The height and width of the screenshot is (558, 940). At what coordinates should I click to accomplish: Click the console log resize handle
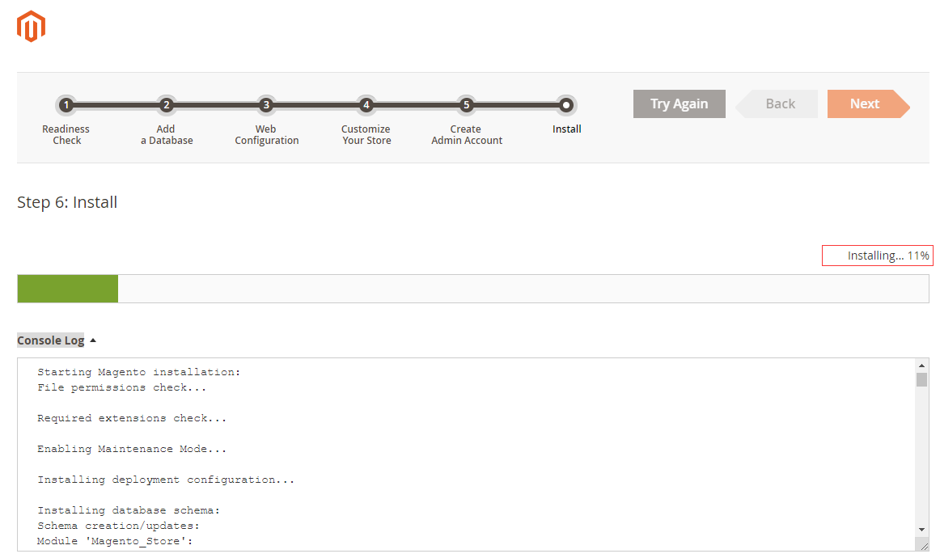click(x=923, y=546)
